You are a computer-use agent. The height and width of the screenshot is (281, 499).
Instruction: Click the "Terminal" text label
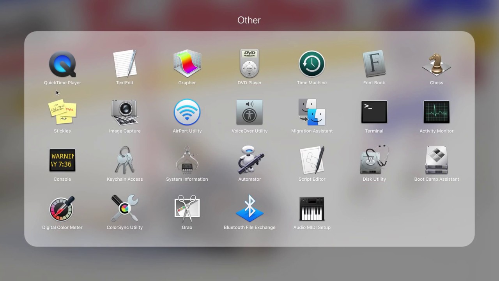[x=374, y=131]
